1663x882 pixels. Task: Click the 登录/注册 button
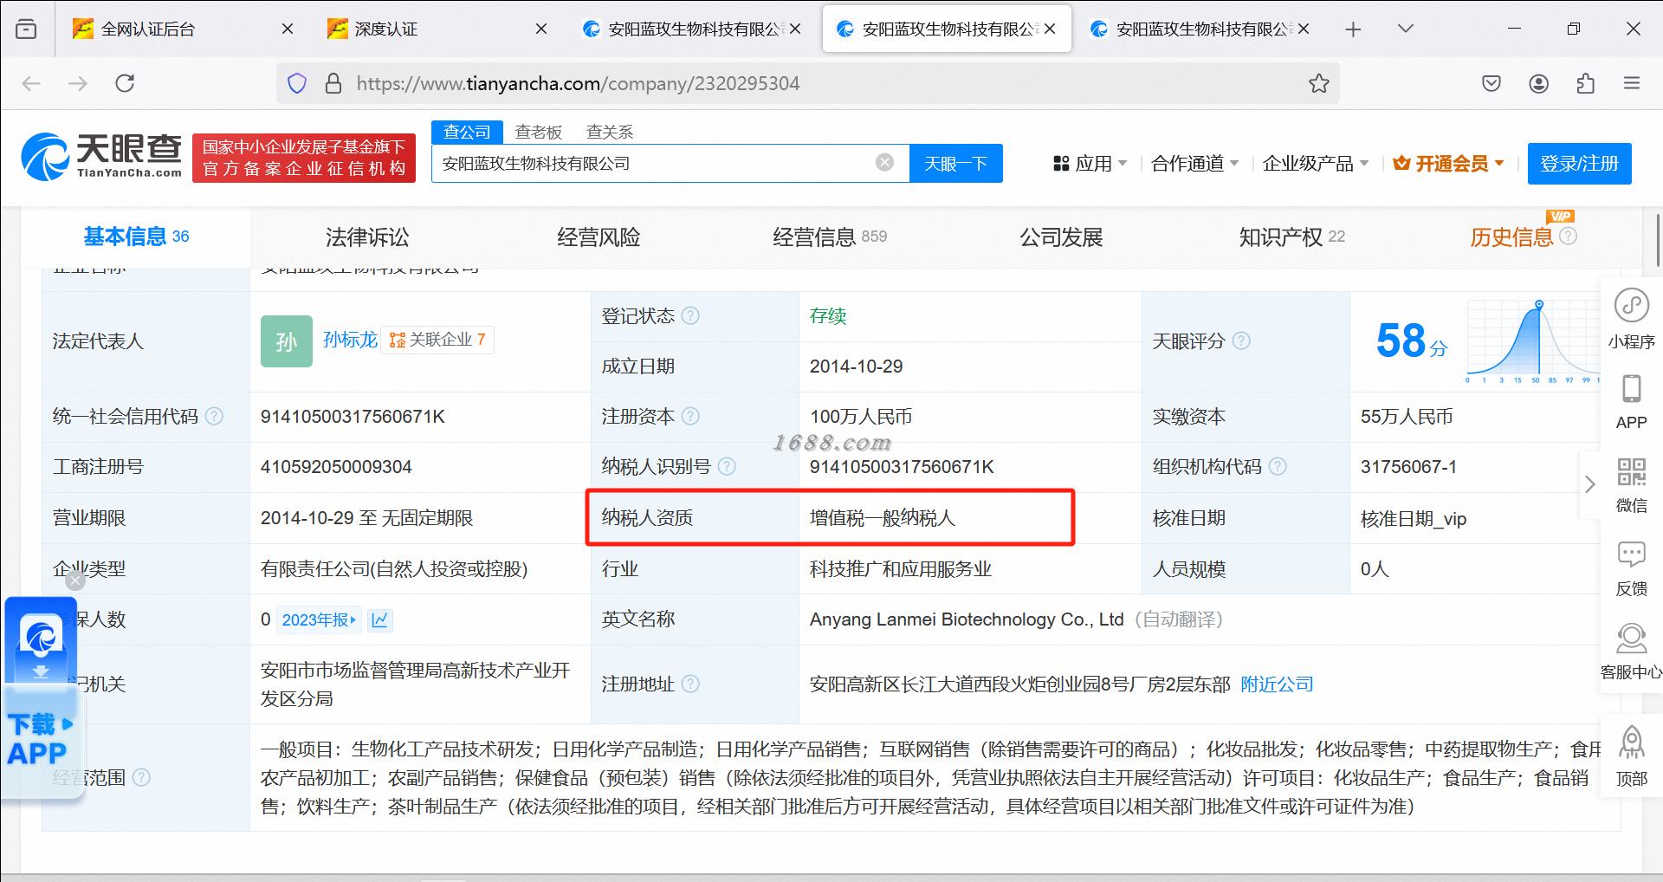pos(1579,164)
